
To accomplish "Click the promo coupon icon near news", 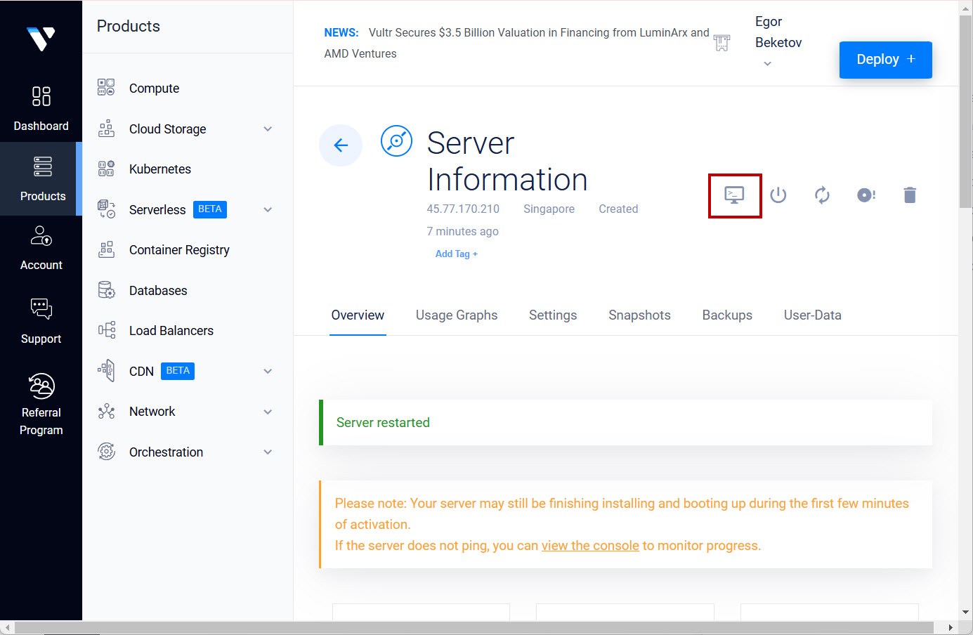I will 721,43.
